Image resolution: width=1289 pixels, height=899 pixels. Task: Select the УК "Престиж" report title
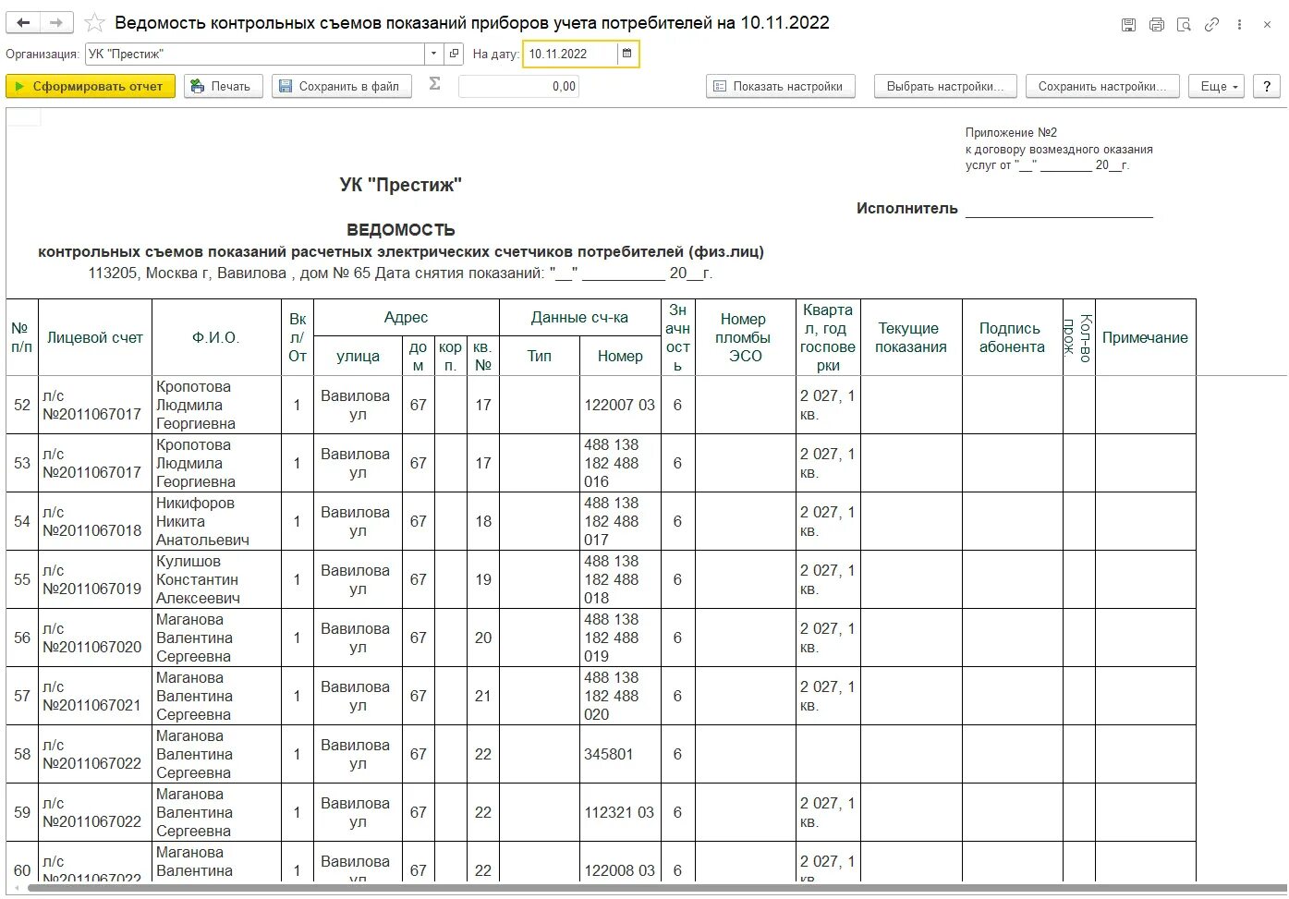400,185
